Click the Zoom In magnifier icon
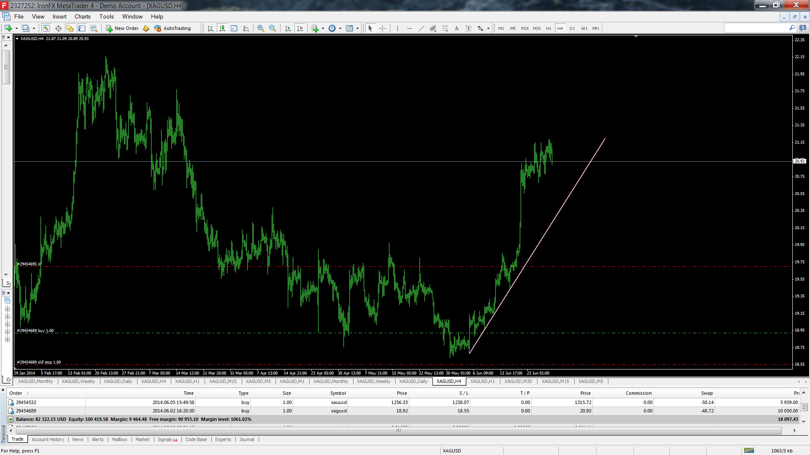 [261, 28]
